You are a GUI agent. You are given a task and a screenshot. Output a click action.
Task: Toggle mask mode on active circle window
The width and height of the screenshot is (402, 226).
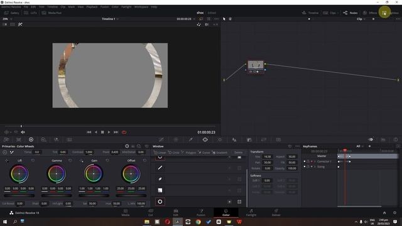coord(239,202)
